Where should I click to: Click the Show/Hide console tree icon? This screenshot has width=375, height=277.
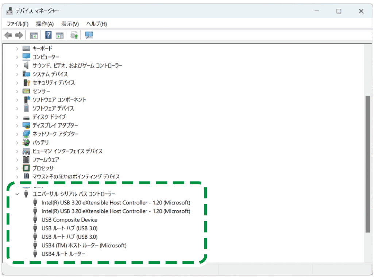(x=34, y=35)
